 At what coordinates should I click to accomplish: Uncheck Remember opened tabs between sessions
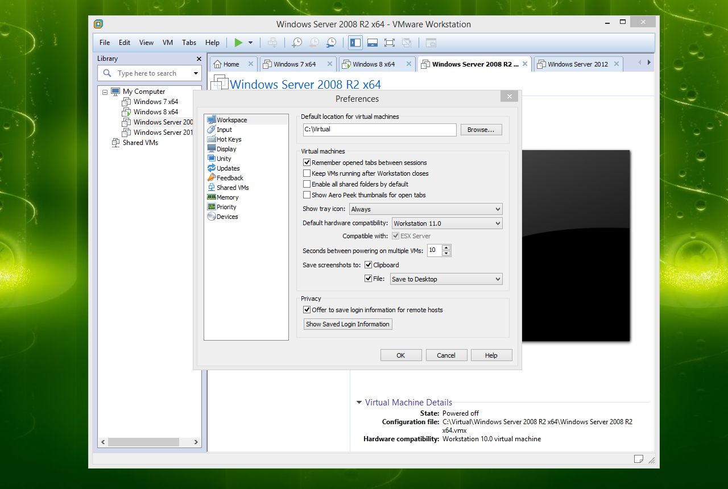click(x=307, y=163)
